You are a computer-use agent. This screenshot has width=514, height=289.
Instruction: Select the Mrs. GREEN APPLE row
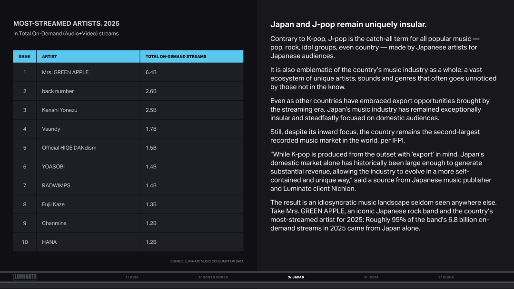pos(65,72)
